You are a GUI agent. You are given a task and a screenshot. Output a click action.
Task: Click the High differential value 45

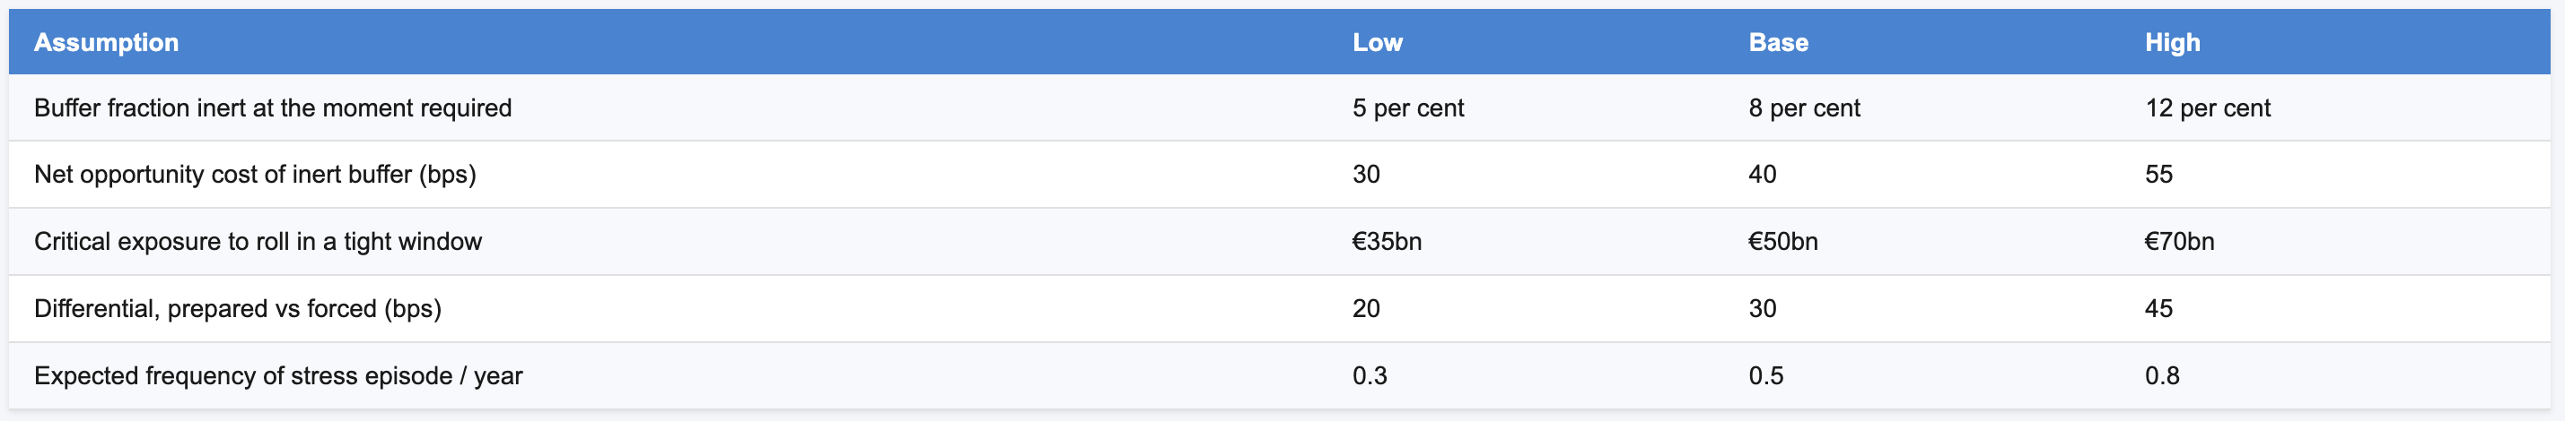click(x=2158, y=309)
